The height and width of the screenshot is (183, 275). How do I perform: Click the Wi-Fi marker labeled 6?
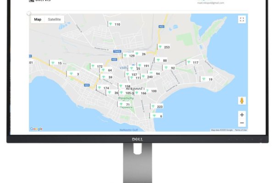tap(158, 116)
